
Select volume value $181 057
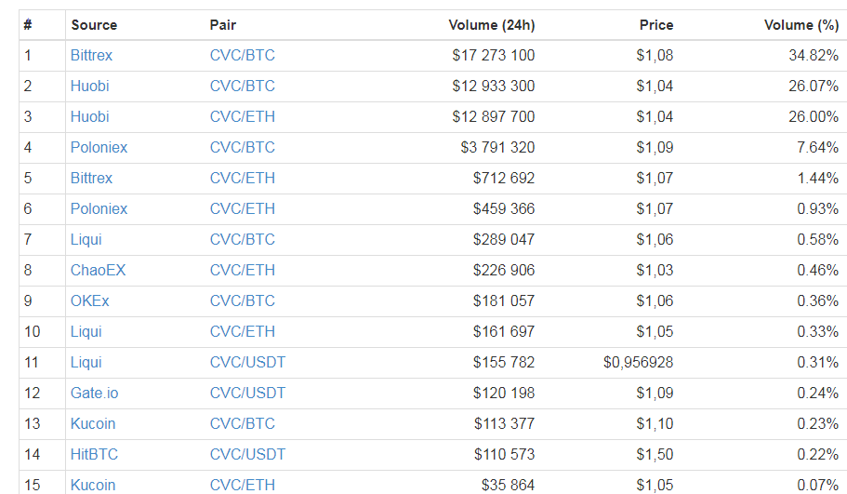(x=503, y=301)
